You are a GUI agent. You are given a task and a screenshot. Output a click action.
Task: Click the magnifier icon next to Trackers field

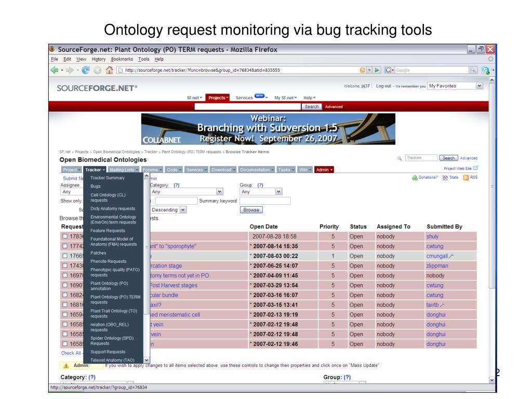tap(400, 158)
